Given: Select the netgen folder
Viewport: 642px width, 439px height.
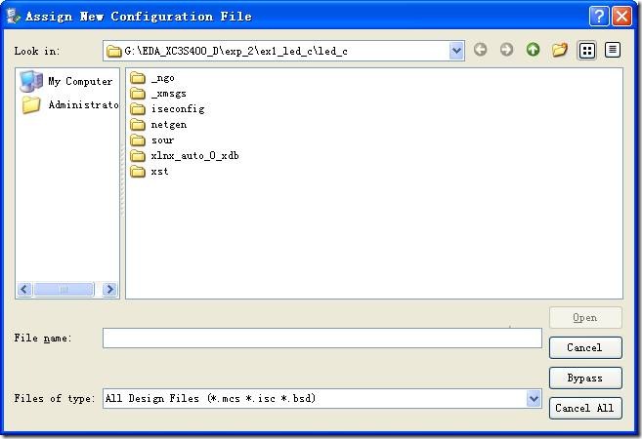Looking at the screenshot, I should coord(168,125).
